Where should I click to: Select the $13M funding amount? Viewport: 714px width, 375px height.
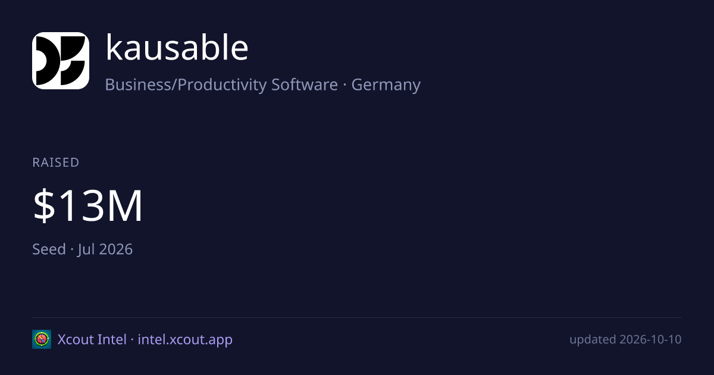click(88, 206)
